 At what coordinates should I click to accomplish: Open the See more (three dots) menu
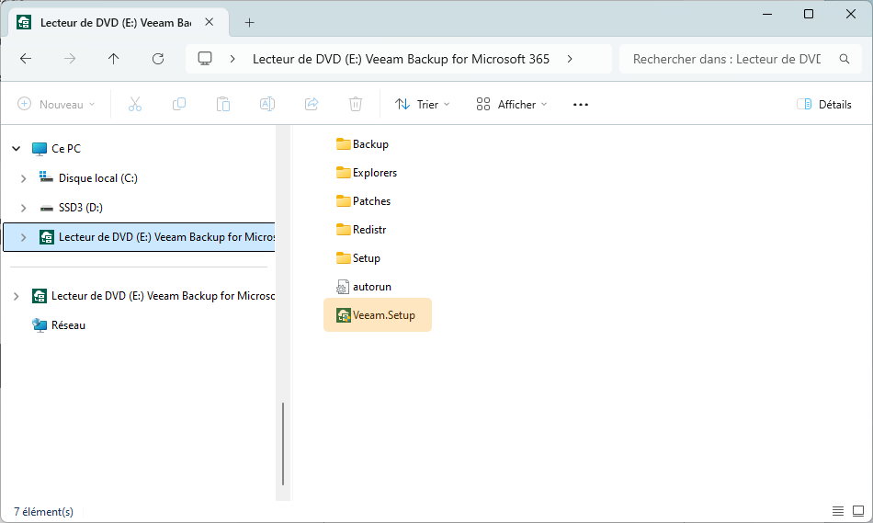(x=581, y=105)
